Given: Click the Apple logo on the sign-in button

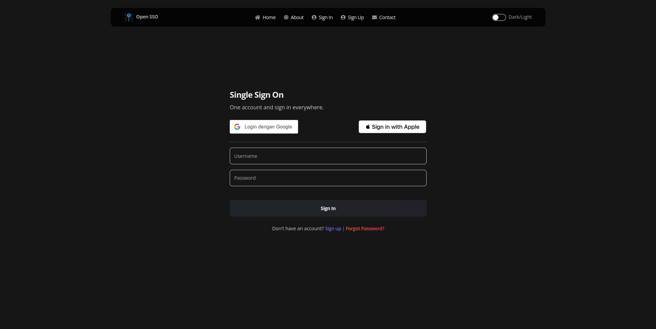Looking at the screenshot, I should click(367, 126).
